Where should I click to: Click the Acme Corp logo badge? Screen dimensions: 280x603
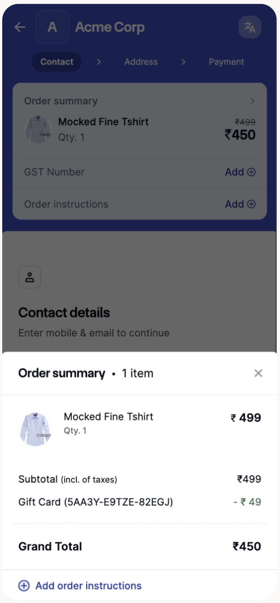click(52, 27)
